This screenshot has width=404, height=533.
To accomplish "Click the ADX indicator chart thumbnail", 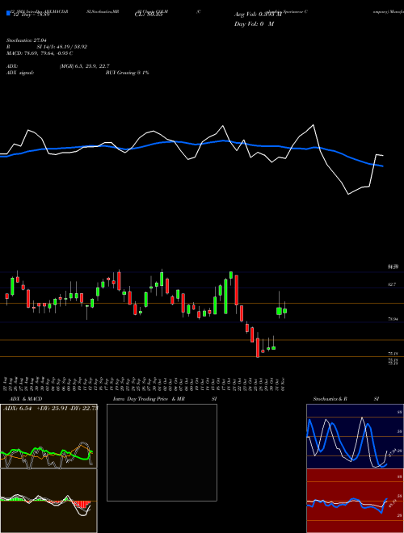I will 48,436.
